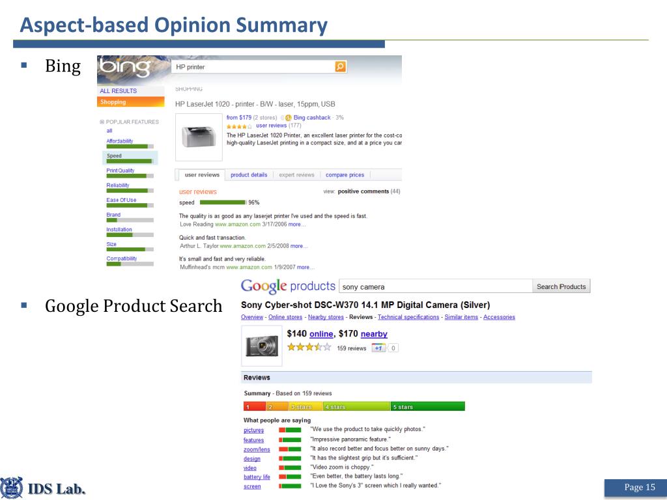Viewport: 667px width, 500px height.
Task: Click the Sony camera star rating
Action: 309,348
